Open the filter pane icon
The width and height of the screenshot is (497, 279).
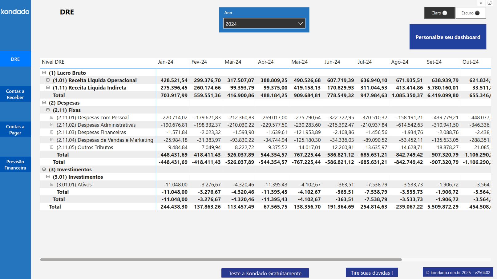481,3
